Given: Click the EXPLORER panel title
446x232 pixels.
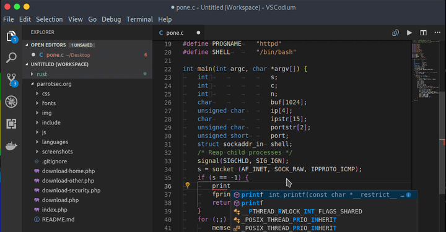Looking at the screenshot, I should [42, 32].
